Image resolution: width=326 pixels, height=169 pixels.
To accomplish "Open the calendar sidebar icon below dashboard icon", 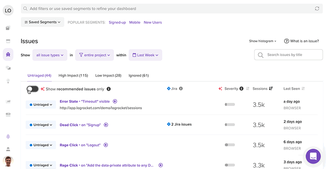I will (x=8, y=41).
